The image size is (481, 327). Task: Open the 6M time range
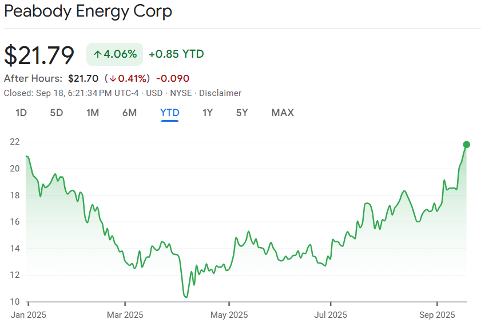click(x=130, y=113)
